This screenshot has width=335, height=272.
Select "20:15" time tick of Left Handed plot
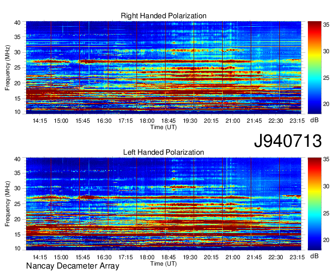tap(211, 257)
